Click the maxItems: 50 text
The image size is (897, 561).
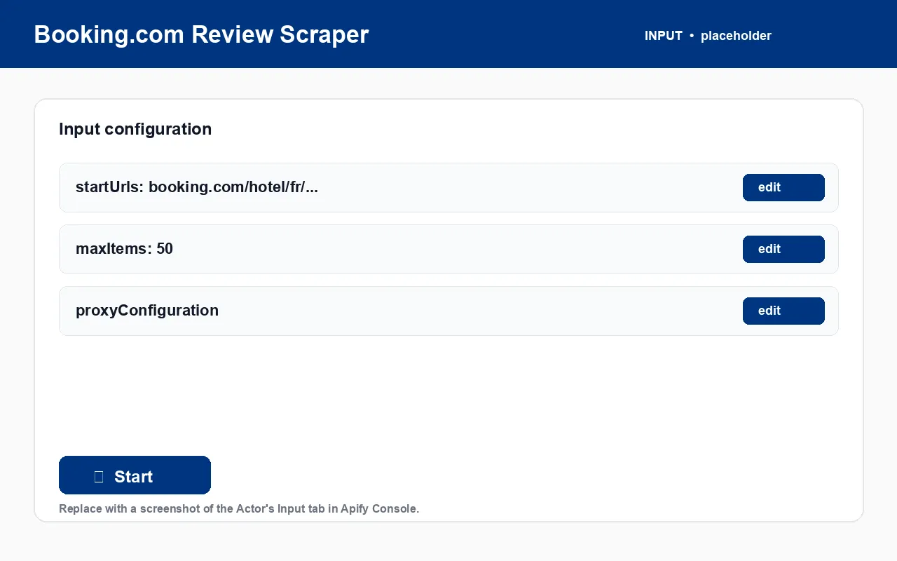click(x=124, y=249)
